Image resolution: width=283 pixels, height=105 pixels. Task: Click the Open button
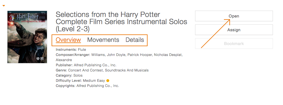234,16
